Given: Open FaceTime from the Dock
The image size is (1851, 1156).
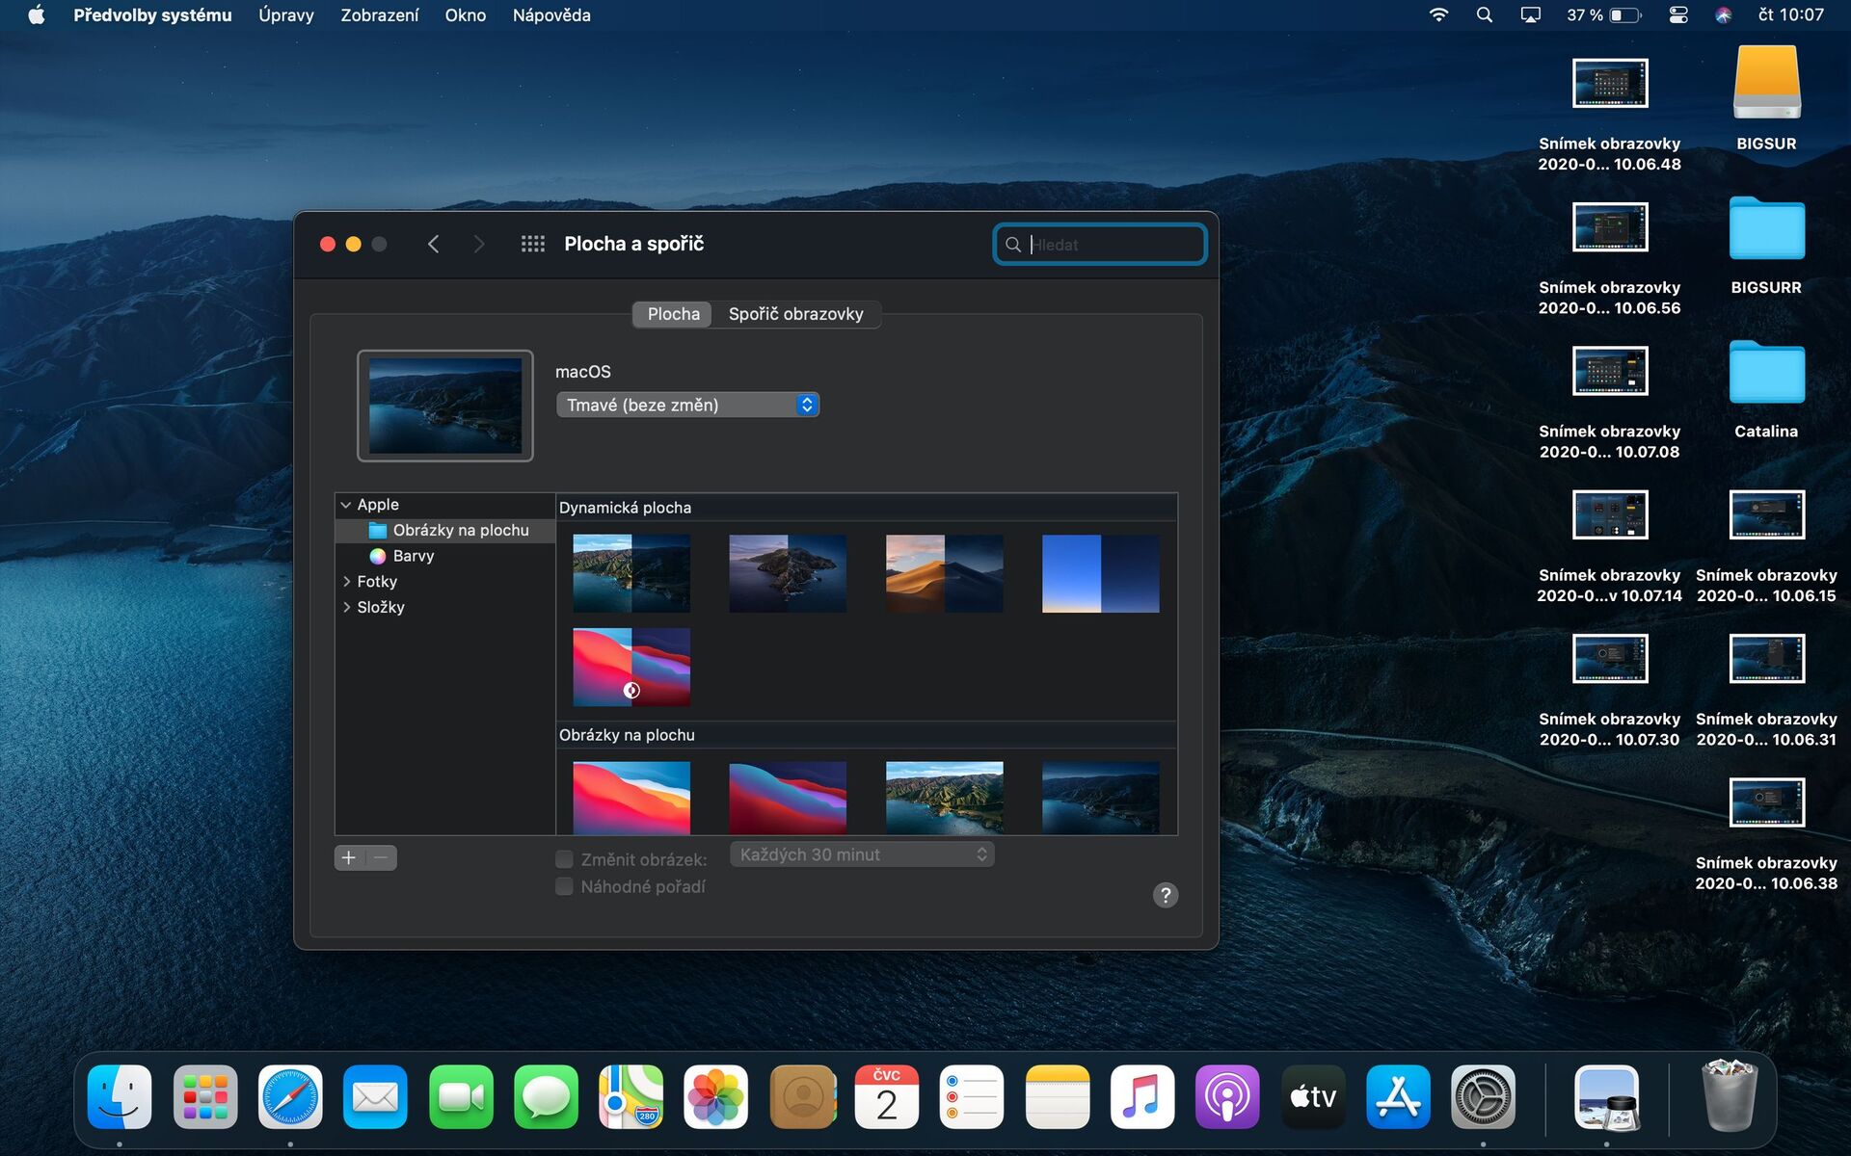Looking at the screenshot, I should click(461, 1097).
